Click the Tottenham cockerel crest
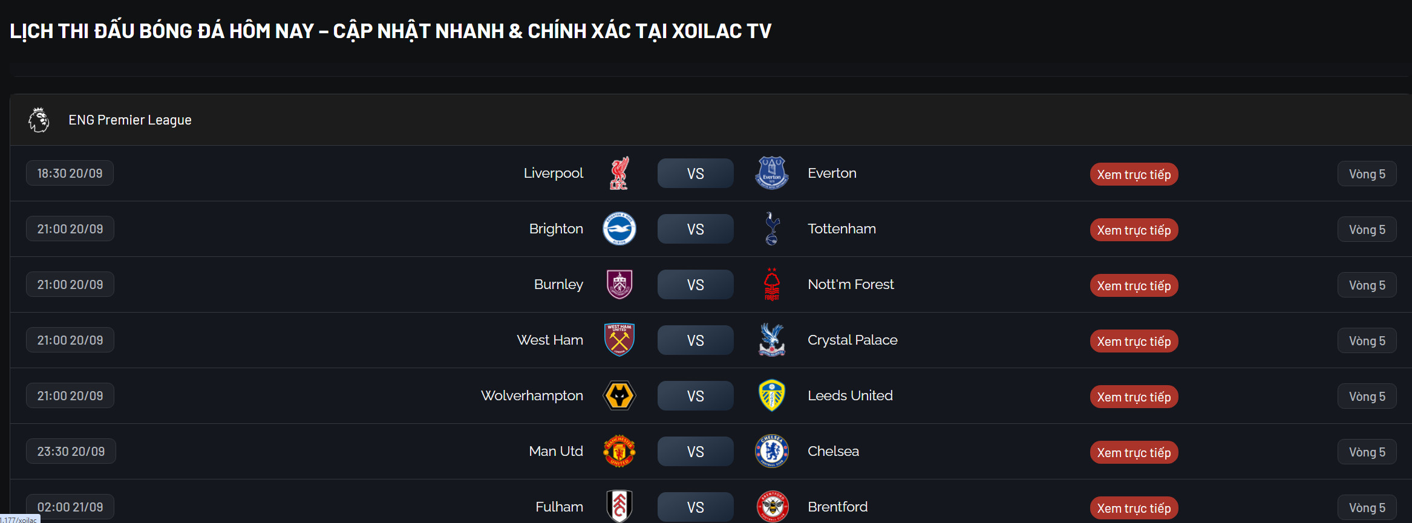The height and width of the screenshot is (523, 1412). (x=771, y=229)
